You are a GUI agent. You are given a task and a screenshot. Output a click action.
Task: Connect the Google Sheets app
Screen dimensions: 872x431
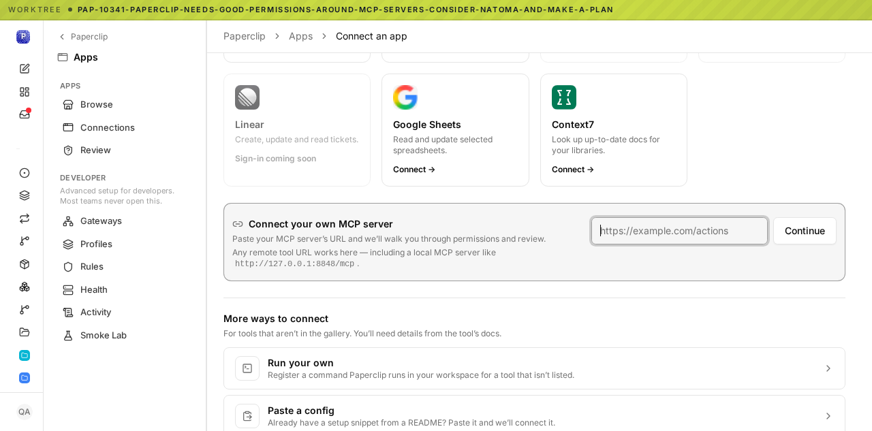[414, 170]
